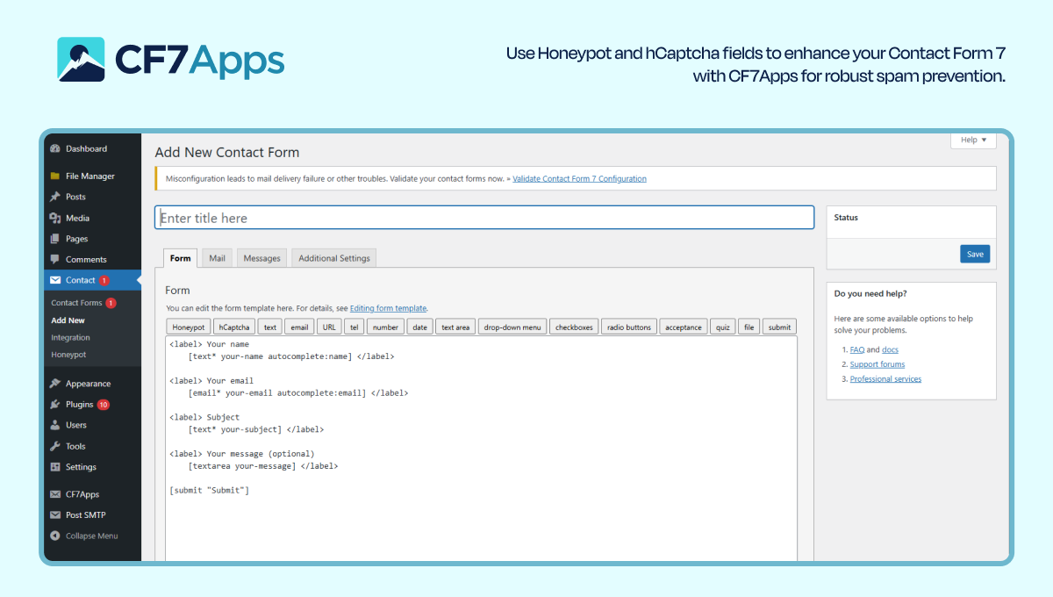1053x597 pixels.
Task: Insert an hCaptcha form tag
Action: [x=234, y=327]
